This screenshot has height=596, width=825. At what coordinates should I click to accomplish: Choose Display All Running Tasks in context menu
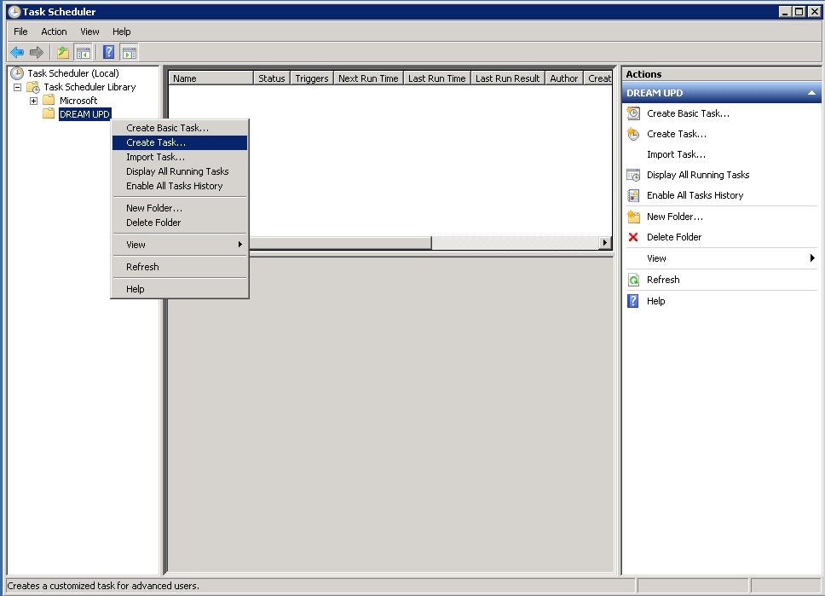point(180,171)
